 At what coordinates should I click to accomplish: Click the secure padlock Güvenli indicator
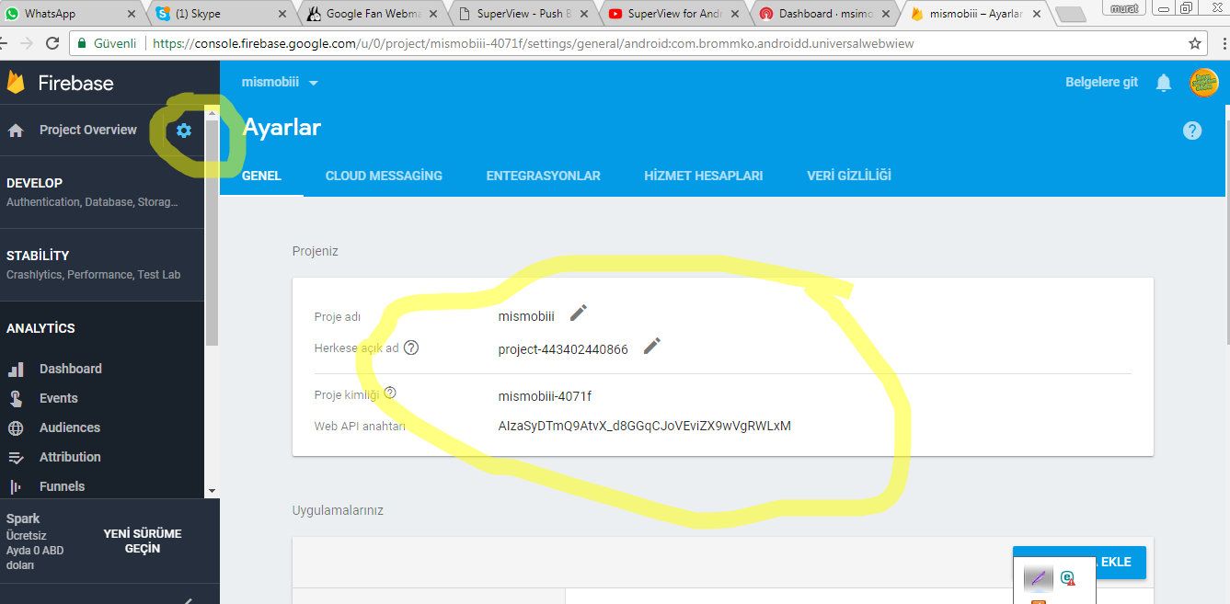(x=107, y=43)
